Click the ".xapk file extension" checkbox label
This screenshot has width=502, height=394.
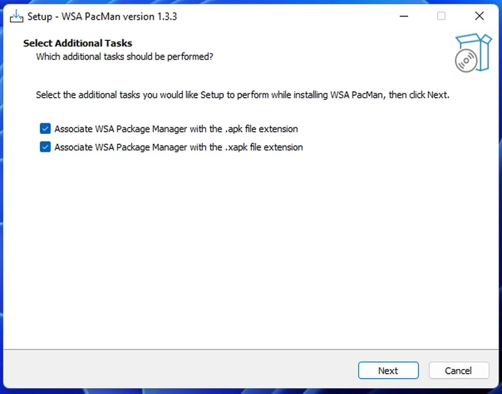(178, 147)
